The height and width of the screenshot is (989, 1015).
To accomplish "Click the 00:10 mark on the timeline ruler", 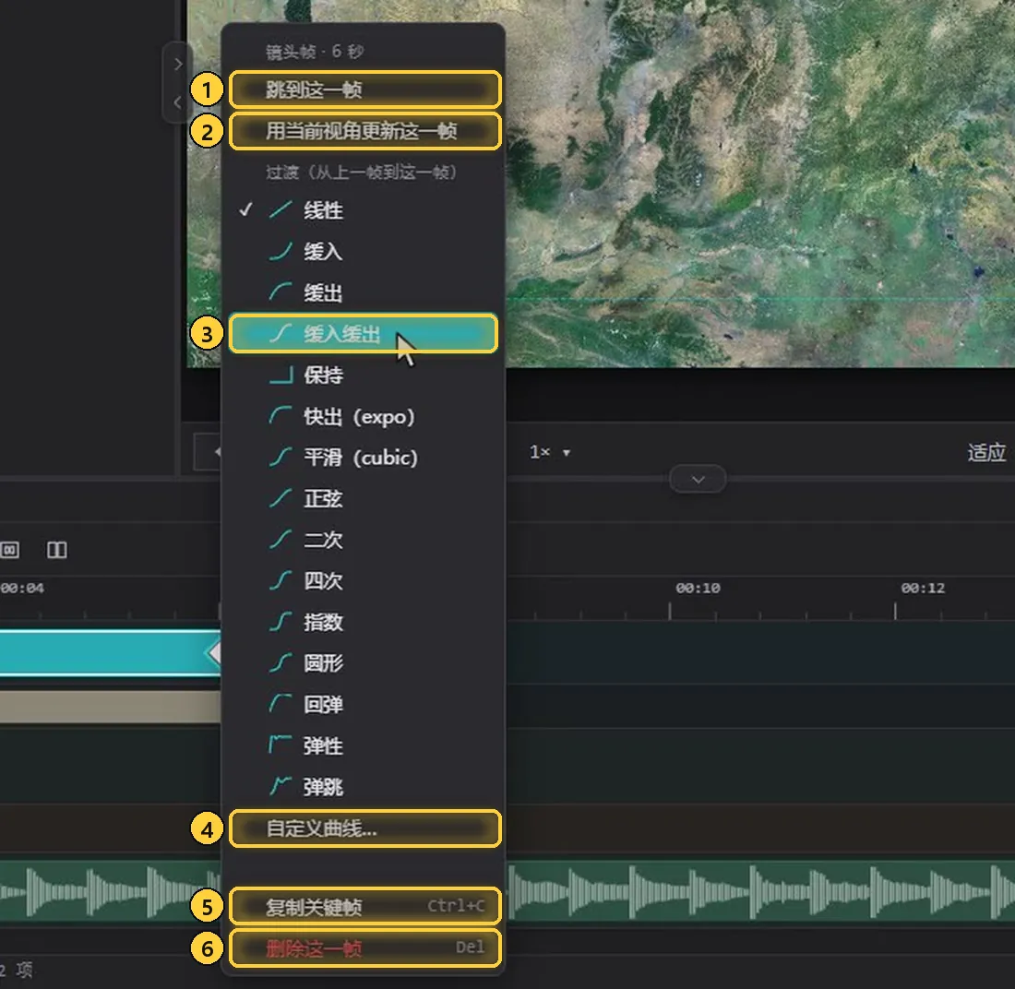I will pyautogui.click(x=698, y=589).
